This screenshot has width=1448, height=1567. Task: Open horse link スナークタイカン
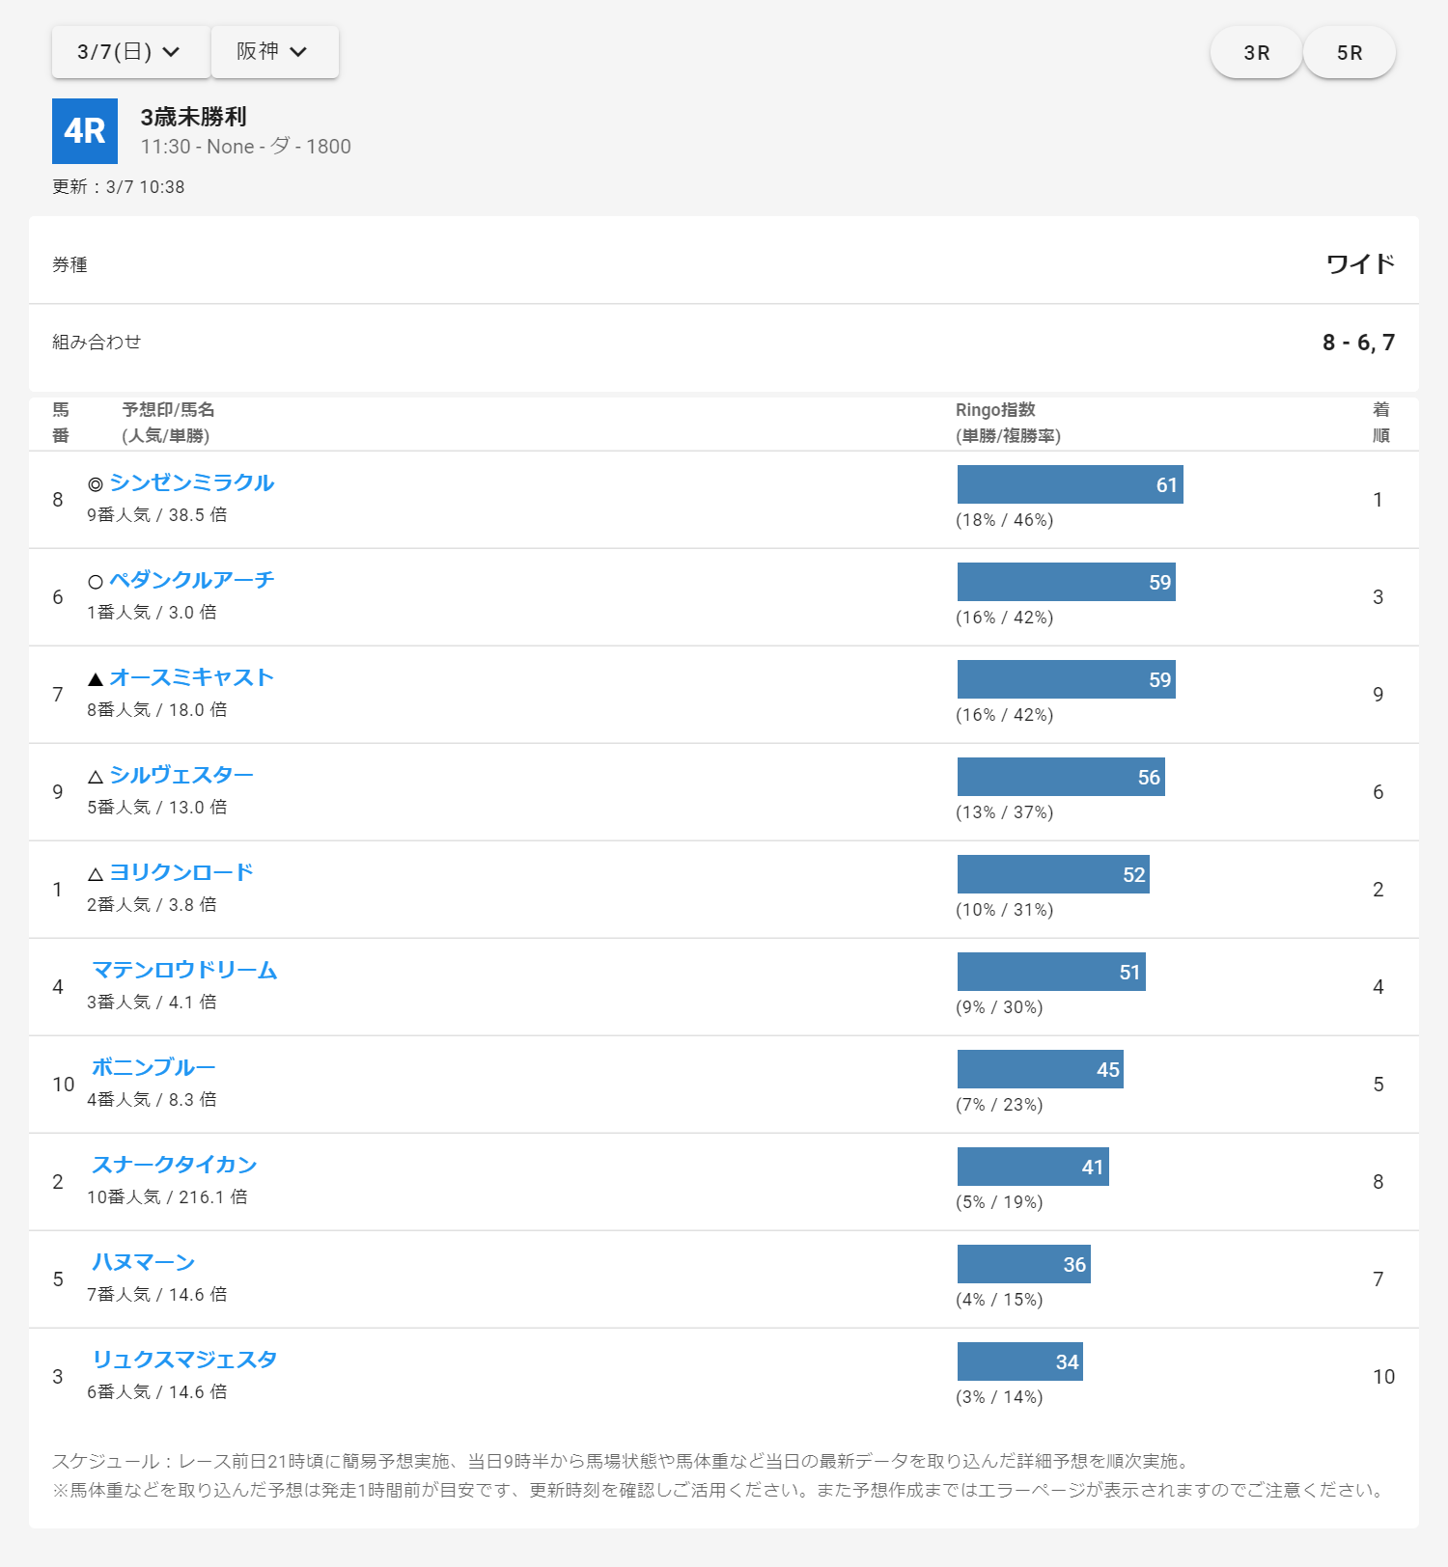[174, 1165]
